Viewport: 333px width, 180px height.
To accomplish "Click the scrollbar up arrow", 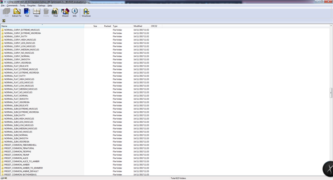I will 331,26.
